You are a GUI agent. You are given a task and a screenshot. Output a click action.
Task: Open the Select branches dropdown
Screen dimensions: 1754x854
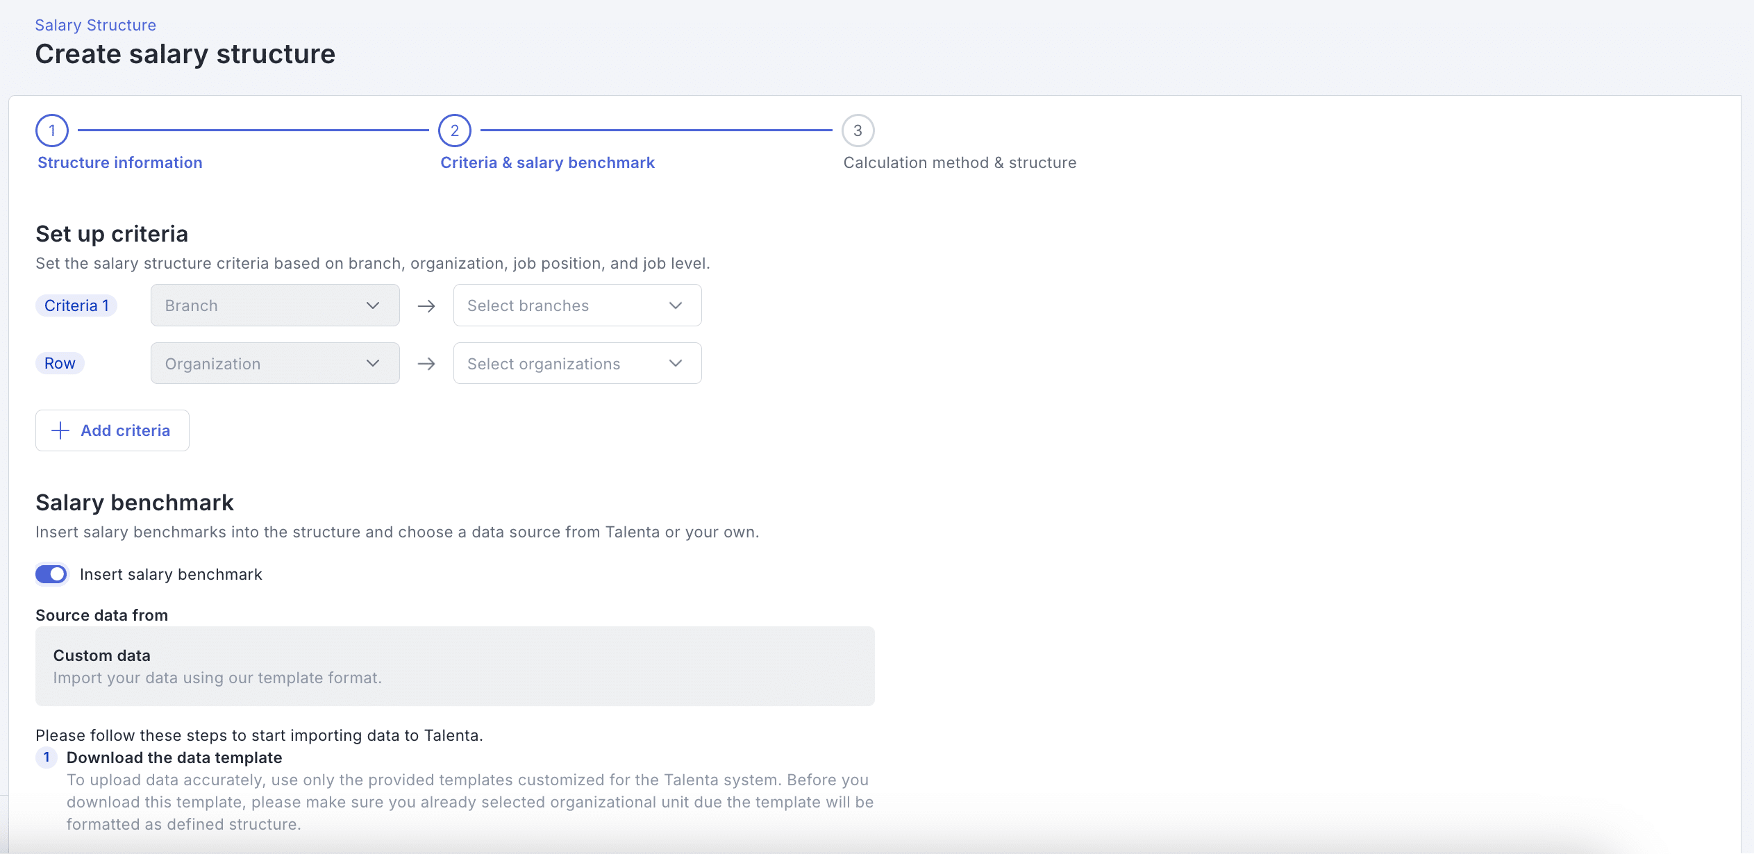point(576,305)
